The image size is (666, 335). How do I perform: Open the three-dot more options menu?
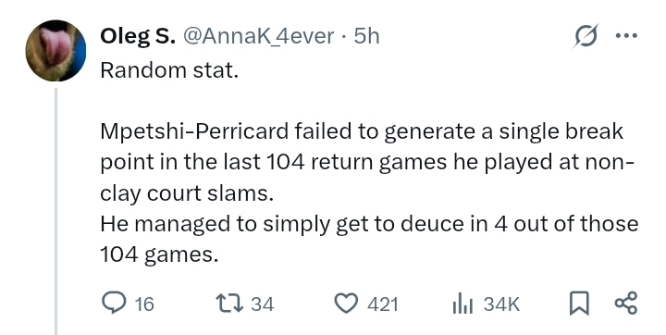point(627,36)
